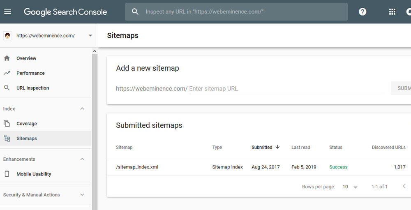Click the Sitemaps tree icon
This screenshot has height=210, width=411.
(7, 138)
